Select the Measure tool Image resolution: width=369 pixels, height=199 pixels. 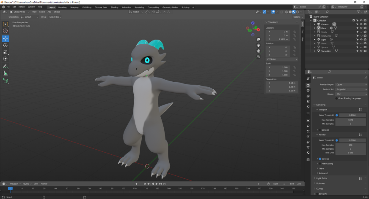click(6, 73)
